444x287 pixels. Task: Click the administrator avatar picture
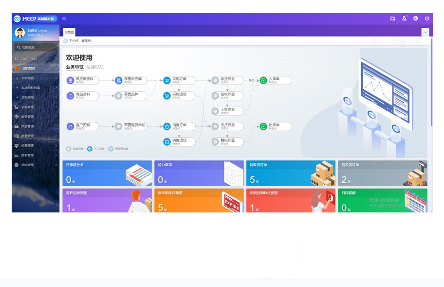[x=20, y=33]
